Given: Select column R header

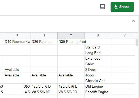Looking at the screenshot, I should click(x=17, y=35).
